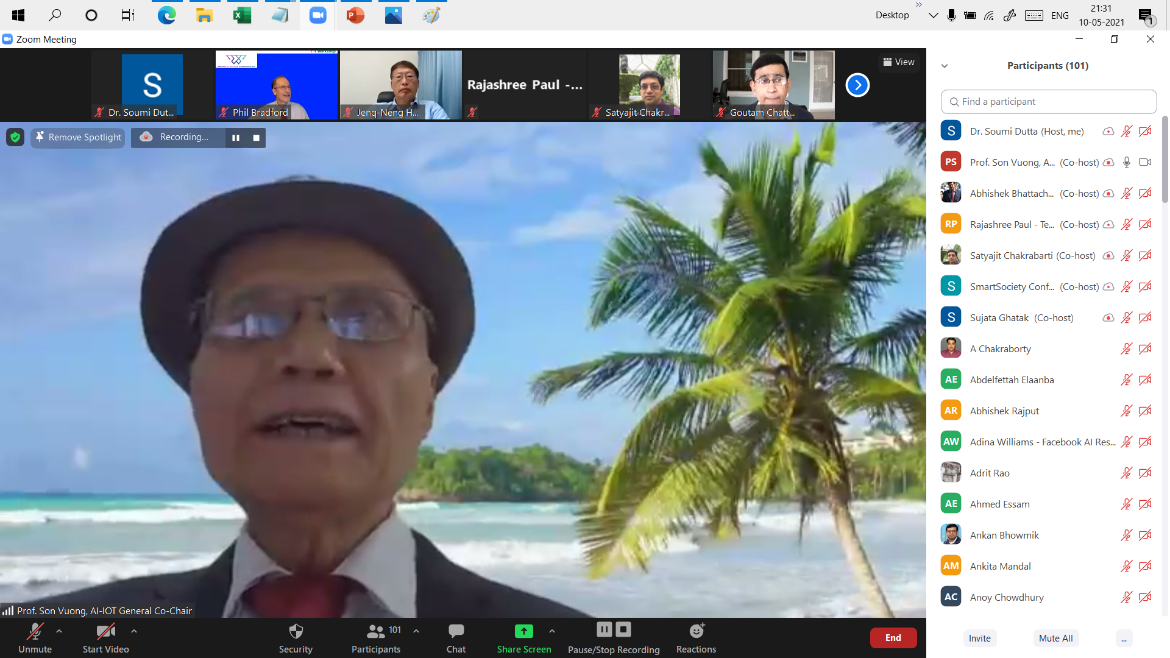This screenshot has height=658, width=1170.
Task: Toggle the mute icon for Dr. Soumi Dutta
Action: (x=1126, y=131)
